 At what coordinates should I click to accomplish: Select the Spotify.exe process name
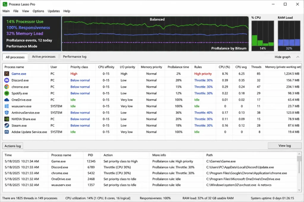click(20, 93)
